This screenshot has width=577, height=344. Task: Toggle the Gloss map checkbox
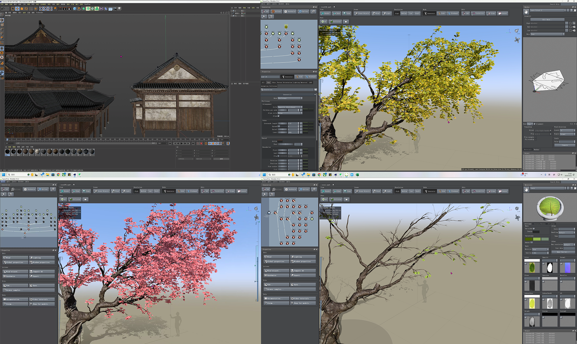pyautogui.click(x=525, y=281)
